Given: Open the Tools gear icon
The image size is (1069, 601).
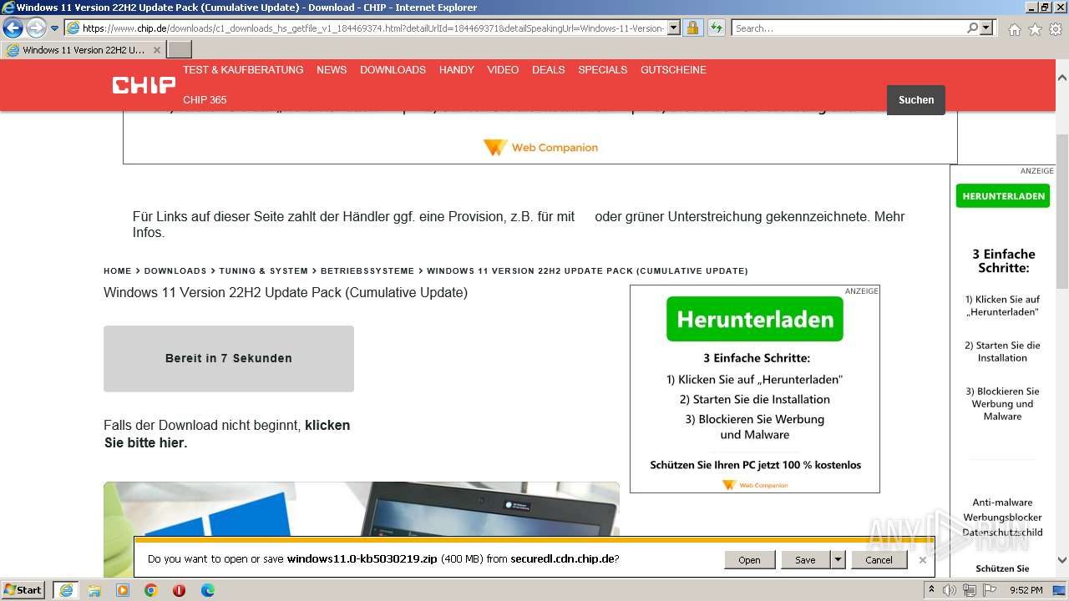Looking at the screenshot, I should [x=1056, y=29].
